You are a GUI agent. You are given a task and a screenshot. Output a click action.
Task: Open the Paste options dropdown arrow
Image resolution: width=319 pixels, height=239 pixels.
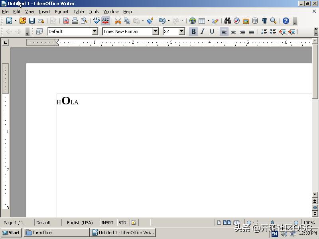(143, 21)
